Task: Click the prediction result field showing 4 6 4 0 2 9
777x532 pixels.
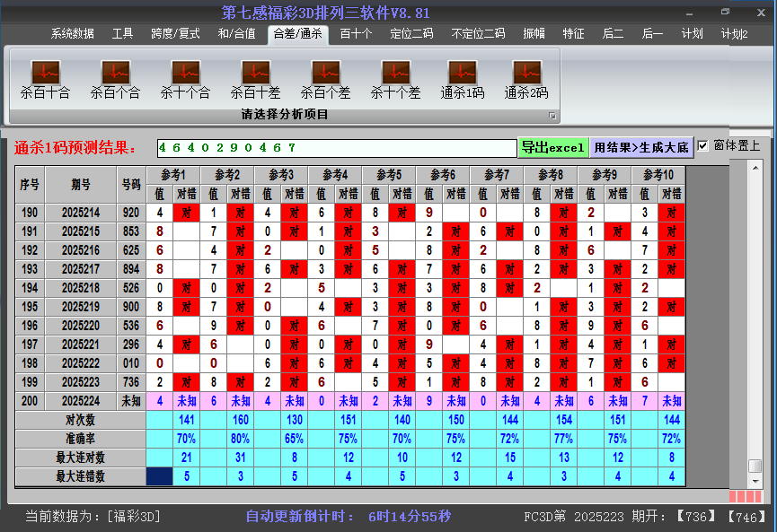Action: [x=337, y=148]
